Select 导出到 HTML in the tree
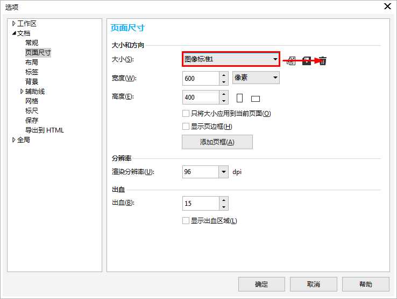Viewport: 397px width, 299px height. pos(44,130)
